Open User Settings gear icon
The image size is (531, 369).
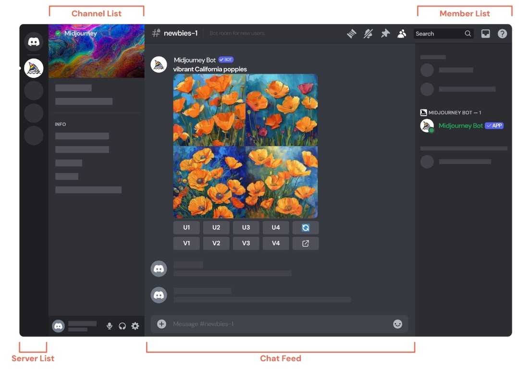coord(135,326)
